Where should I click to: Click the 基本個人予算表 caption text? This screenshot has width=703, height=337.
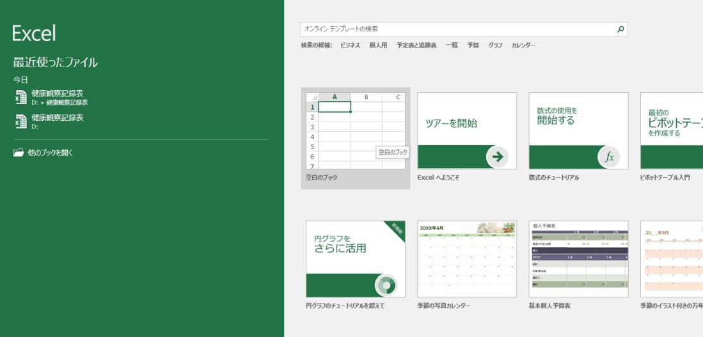549,306
